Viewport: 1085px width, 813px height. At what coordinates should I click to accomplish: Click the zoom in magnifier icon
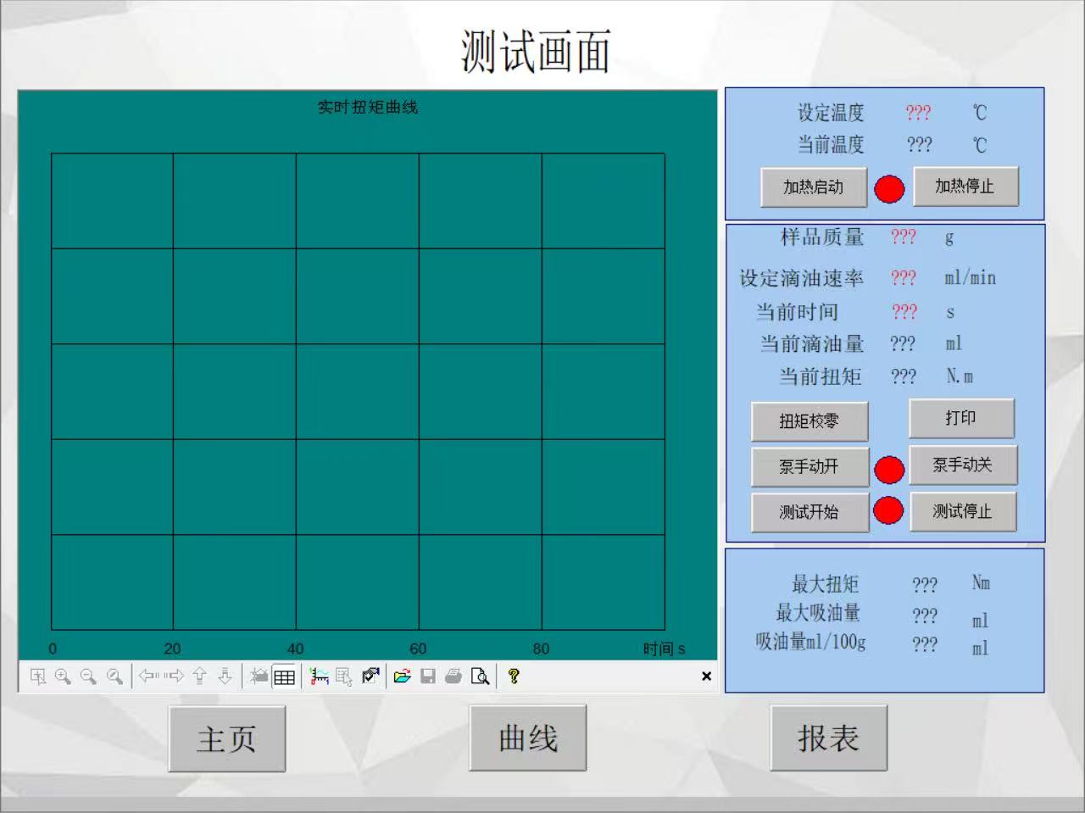[x=63, y=677]
